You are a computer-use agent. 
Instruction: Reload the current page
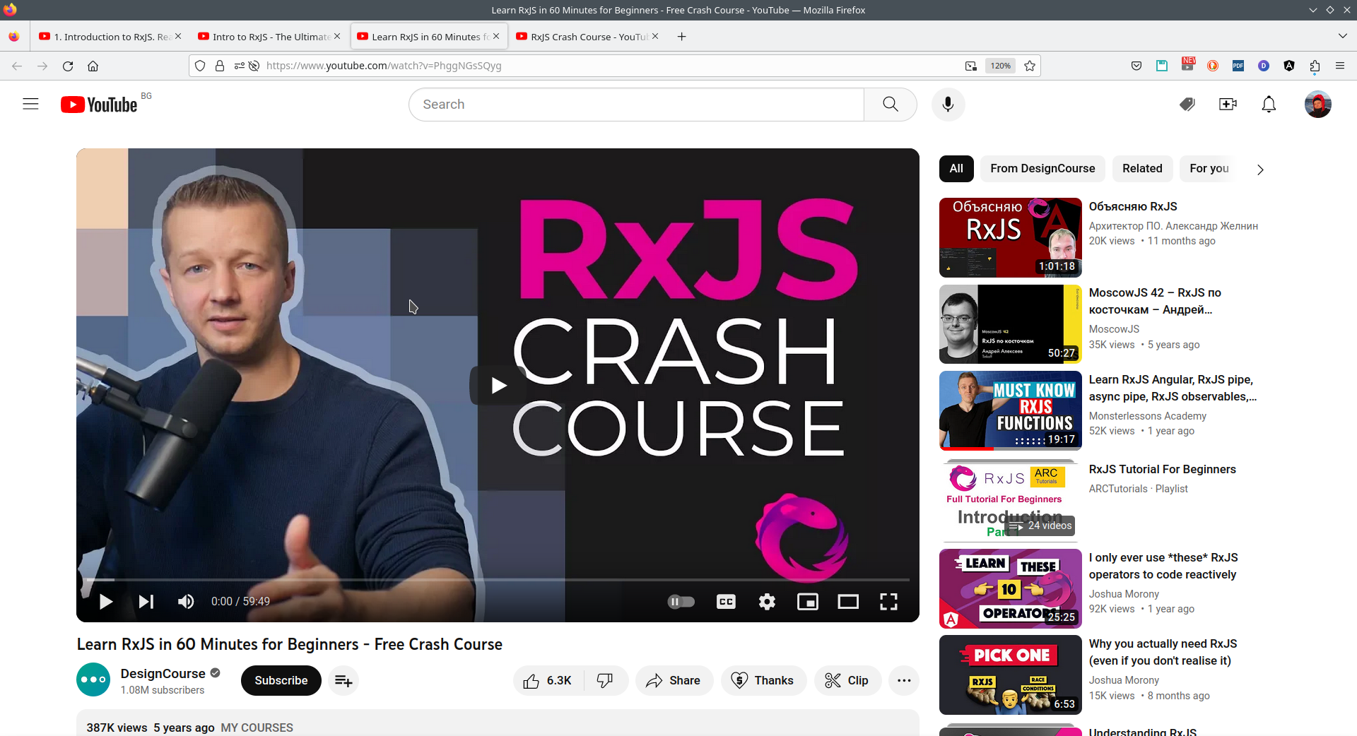click(x=68, y=66)
